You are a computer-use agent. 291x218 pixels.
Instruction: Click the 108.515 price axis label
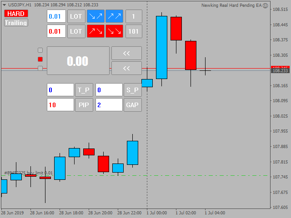coord(280,10)
